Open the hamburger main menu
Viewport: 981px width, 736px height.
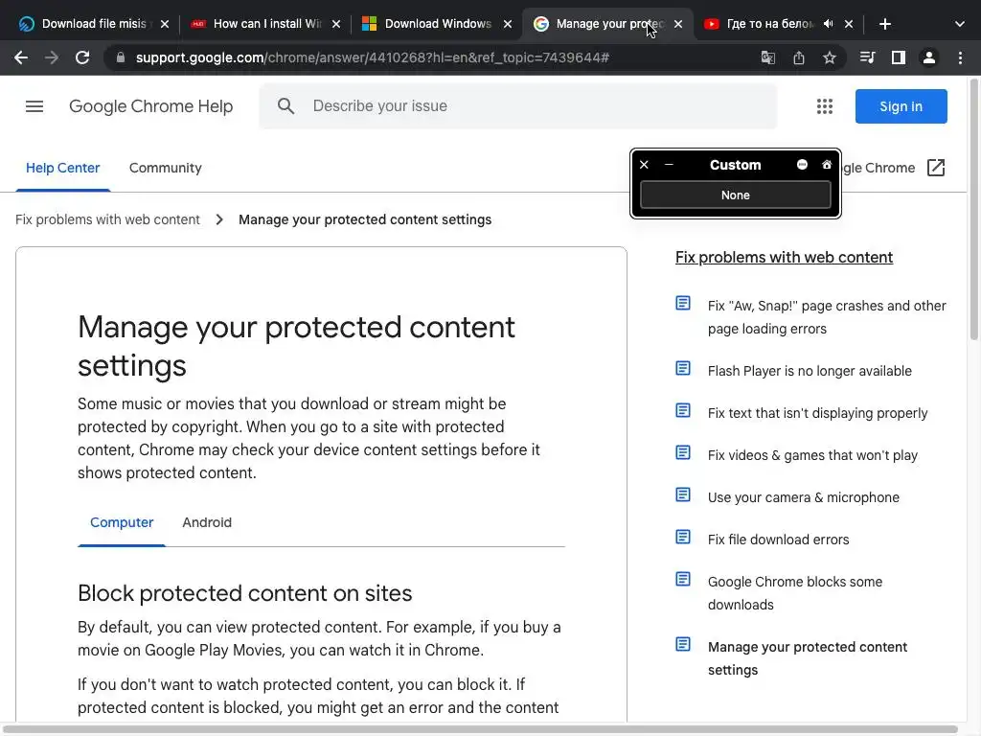tap(34, 106)
